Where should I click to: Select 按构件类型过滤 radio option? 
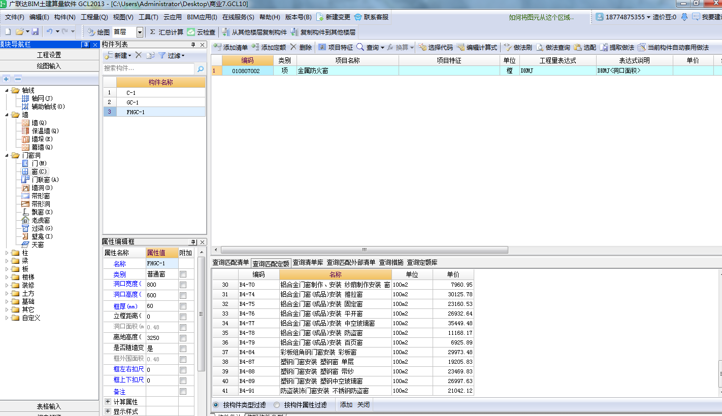216,405
